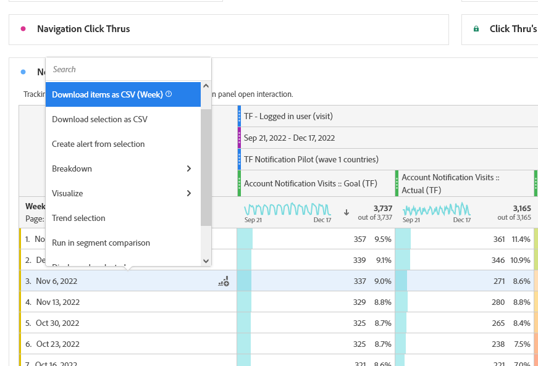Open the Navigation Click Thrus panel
Screen dimensions: 538x366
83,29
